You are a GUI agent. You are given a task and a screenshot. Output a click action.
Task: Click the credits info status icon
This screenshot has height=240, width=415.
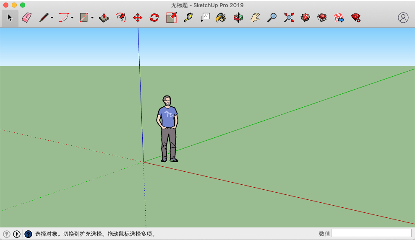(x=17, y=234)
